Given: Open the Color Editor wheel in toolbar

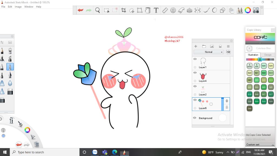Looking at the screenshot, I should tap(248, 10).
